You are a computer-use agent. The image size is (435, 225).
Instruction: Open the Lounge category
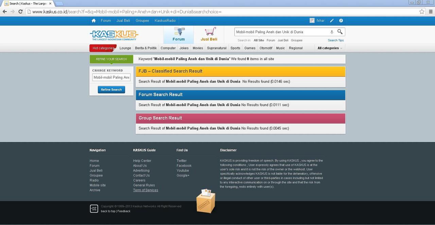pos(125,48)
